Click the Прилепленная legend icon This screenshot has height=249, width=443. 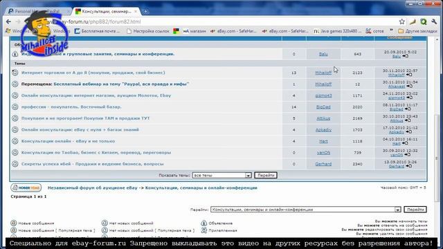[x=204, y=230]
